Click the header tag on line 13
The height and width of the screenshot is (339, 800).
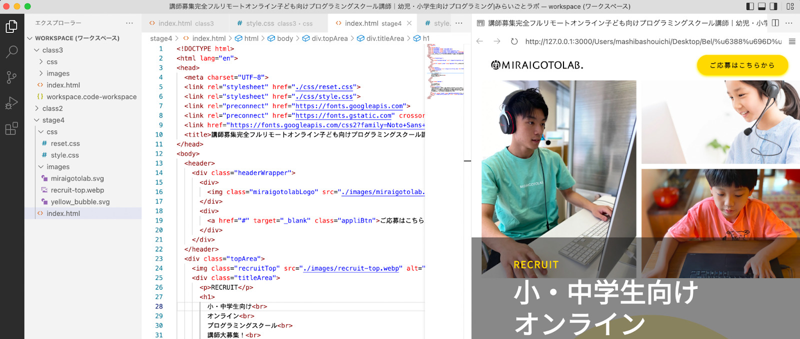(199, 163)
